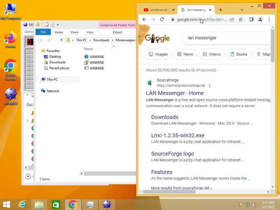Click More results from sourceforge.net
The image size is (280, 210).
tap(182, 188)
